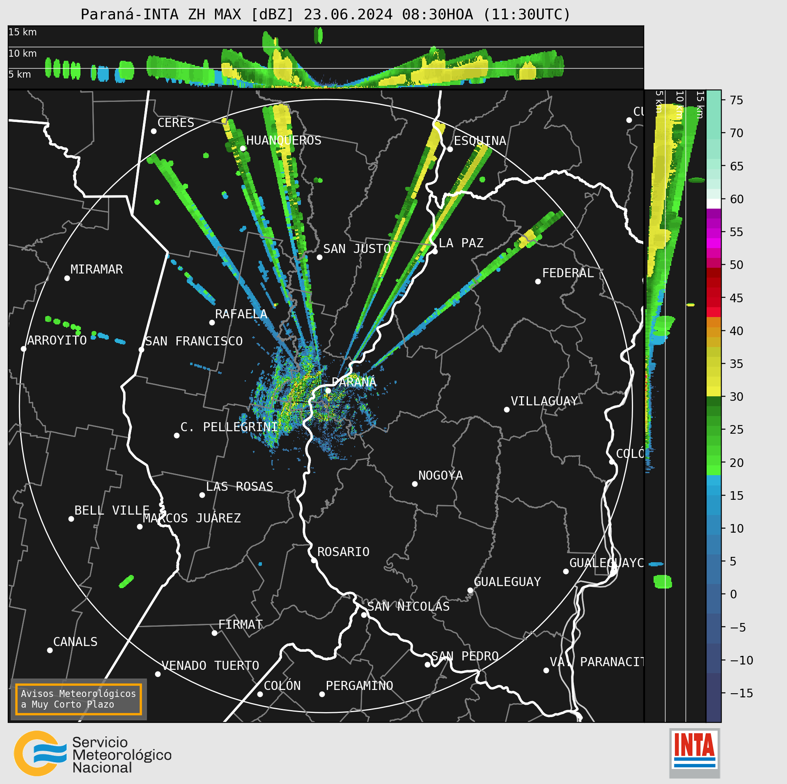Click the SAN FRANCISCO label
This screenshot has width=787, height=784.
tap(194, 341)
